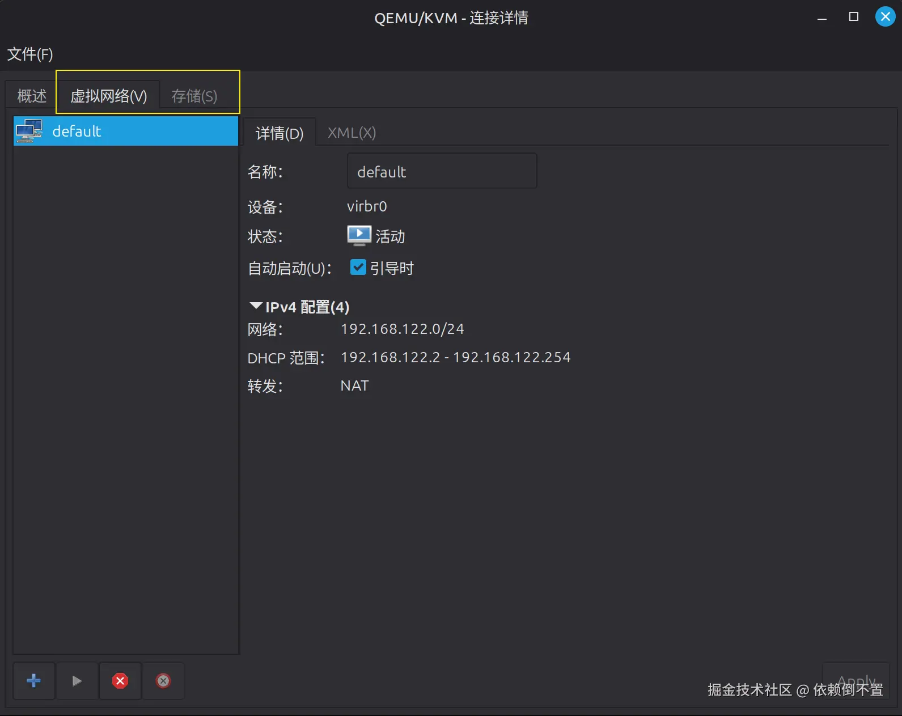Viewport: 902px width, 716px height.
Task: Open the 存储(S) tab
Action: 194,96
